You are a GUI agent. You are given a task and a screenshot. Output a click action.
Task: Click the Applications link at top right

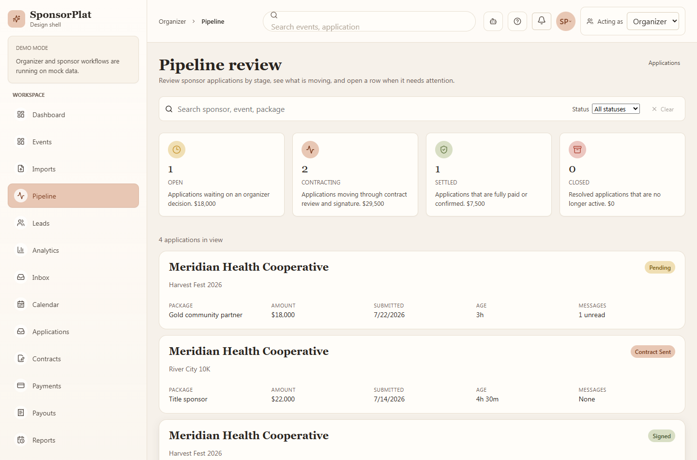pos(664,63)
